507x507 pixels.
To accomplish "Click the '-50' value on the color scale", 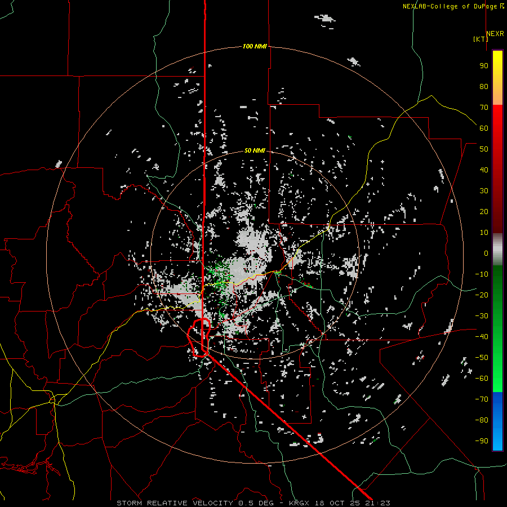I will tap(482, 358).
